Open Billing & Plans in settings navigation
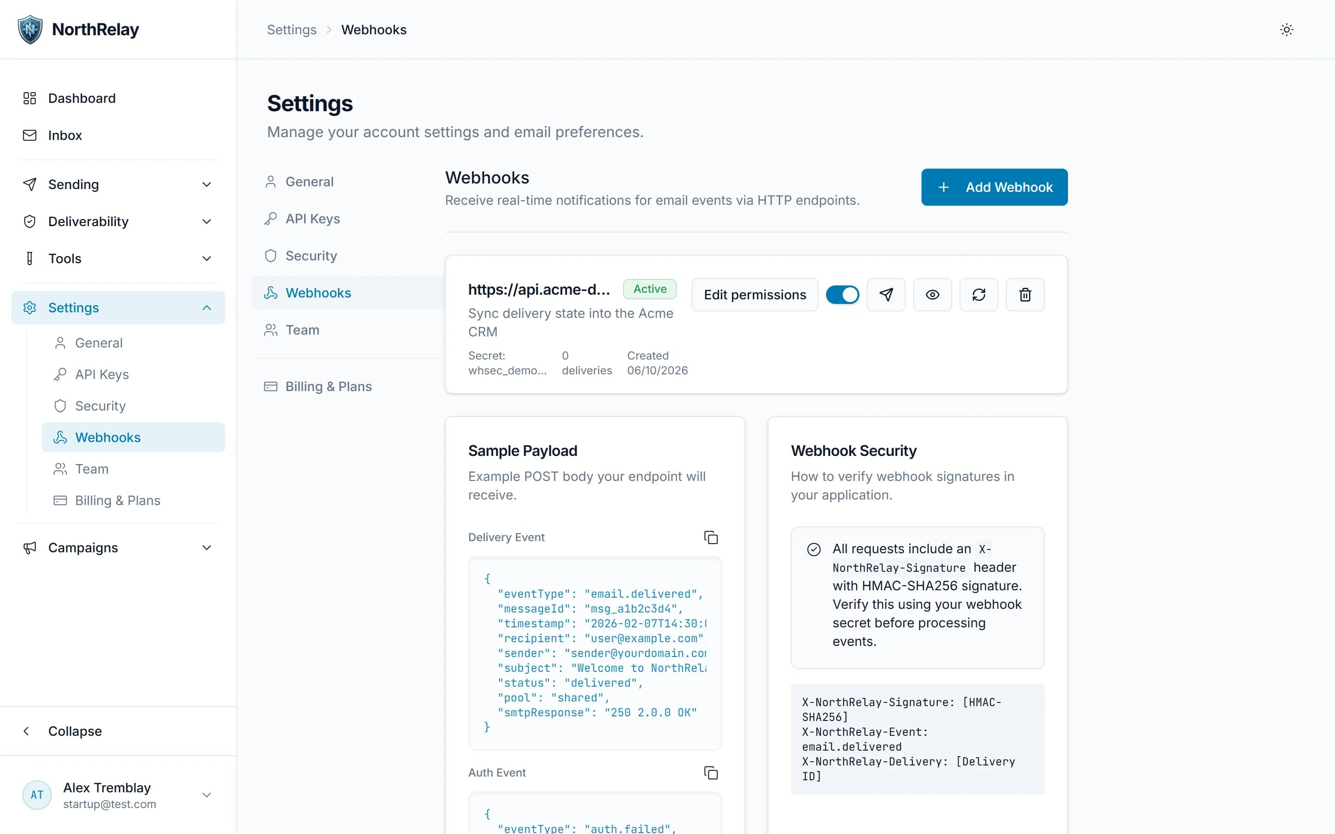The width and height of the screenshot is (1335, 834). pos(348,387)
